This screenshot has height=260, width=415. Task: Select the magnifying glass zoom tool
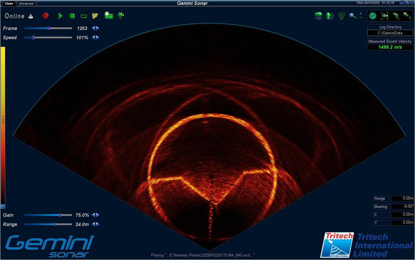click(353, 15)
